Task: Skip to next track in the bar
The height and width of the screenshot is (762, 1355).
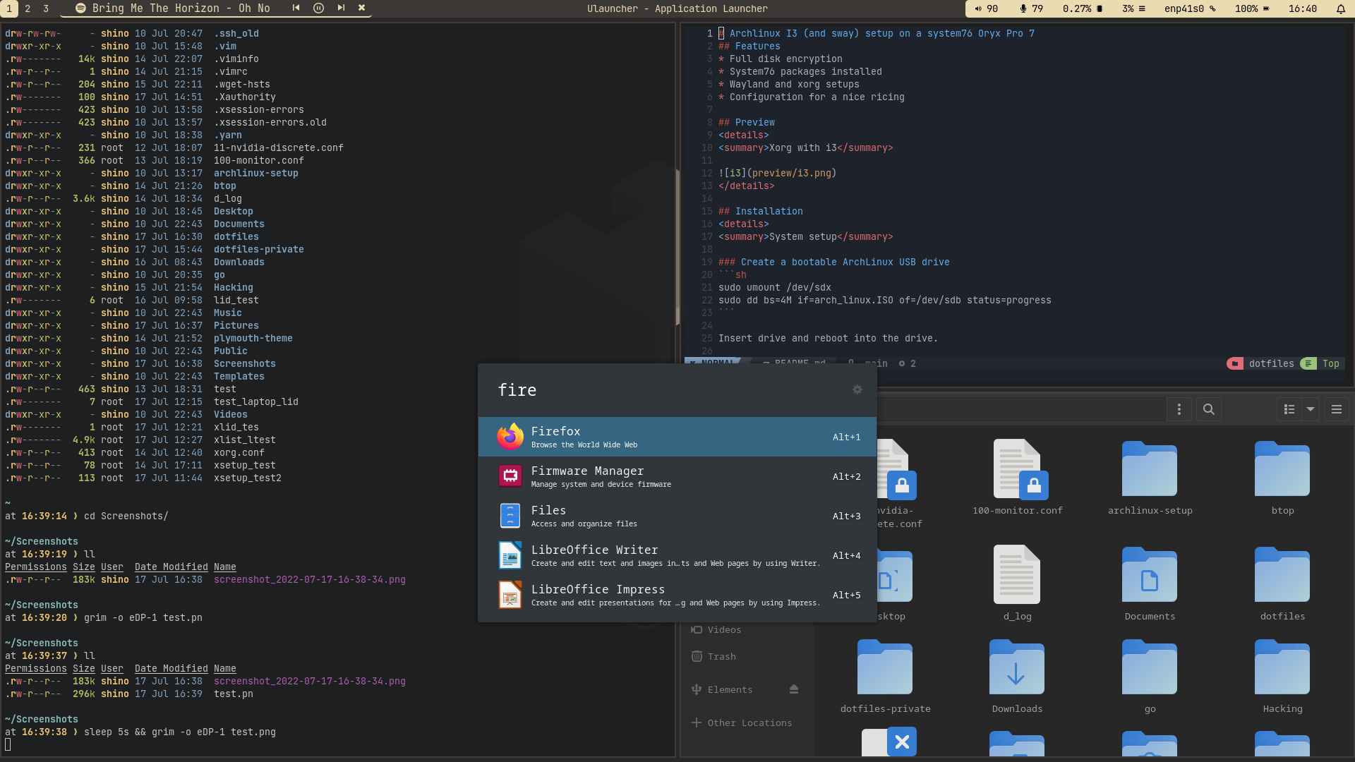Action: 341,8
